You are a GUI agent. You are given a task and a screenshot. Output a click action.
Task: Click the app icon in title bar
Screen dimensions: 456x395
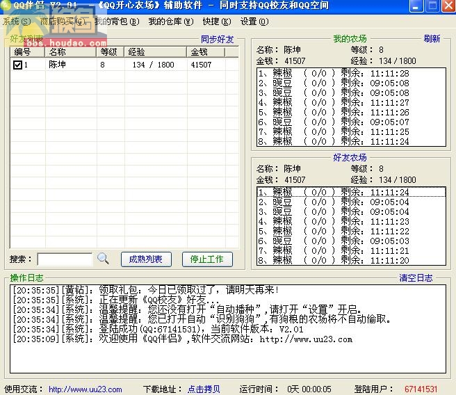[6, 6]
